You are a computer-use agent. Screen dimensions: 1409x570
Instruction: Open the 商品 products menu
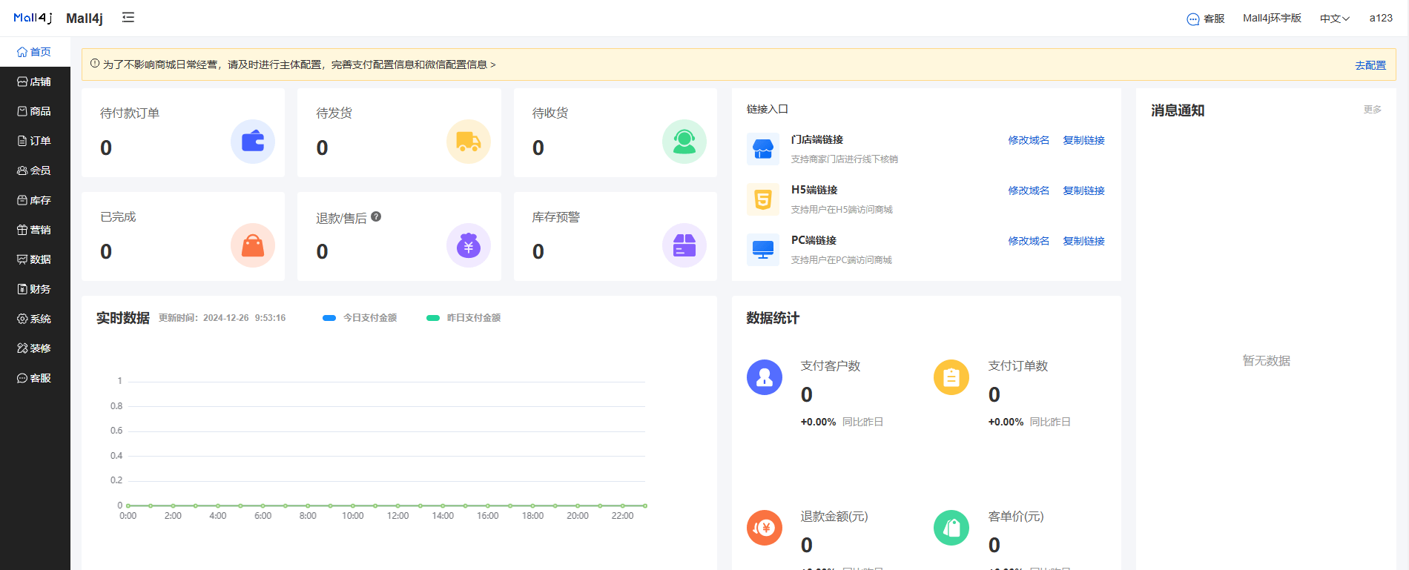35,111
